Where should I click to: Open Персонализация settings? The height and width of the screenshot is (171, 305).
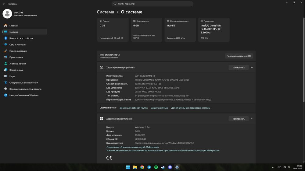click(25, 51)
